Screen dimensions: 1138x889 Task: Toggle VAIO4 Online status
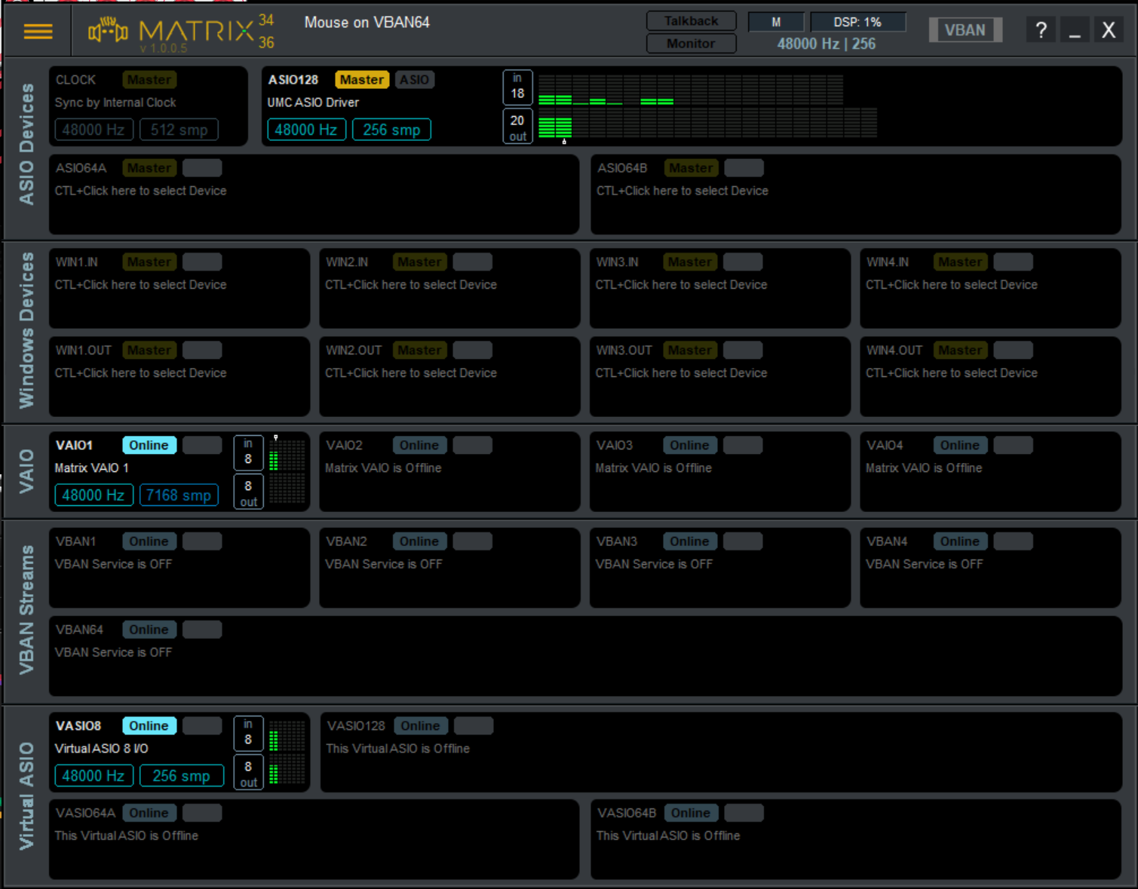pos(960,446)
